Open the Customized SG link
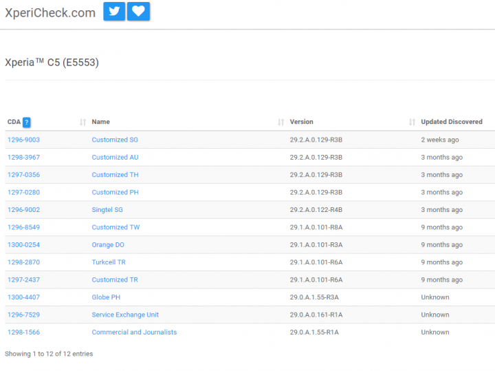 click(x=115, y=140)
